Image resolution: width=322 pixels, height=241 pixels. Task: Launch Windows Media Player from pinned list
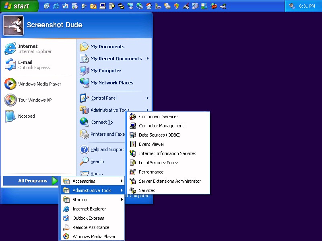coord(39,84)
